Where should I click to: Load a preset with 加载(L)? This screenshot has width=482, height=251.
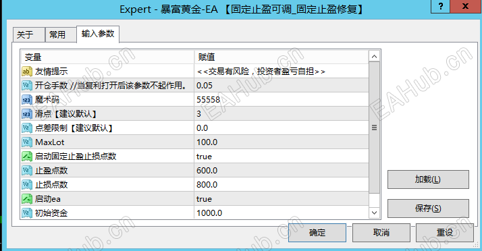click(x=428, y=179)
